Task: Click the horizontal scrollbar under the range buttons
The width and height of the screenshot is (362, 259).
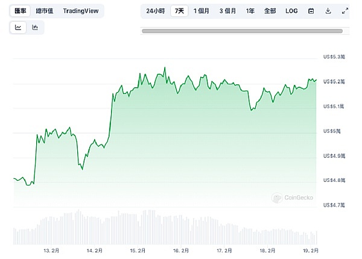Action: coord(242,31)
